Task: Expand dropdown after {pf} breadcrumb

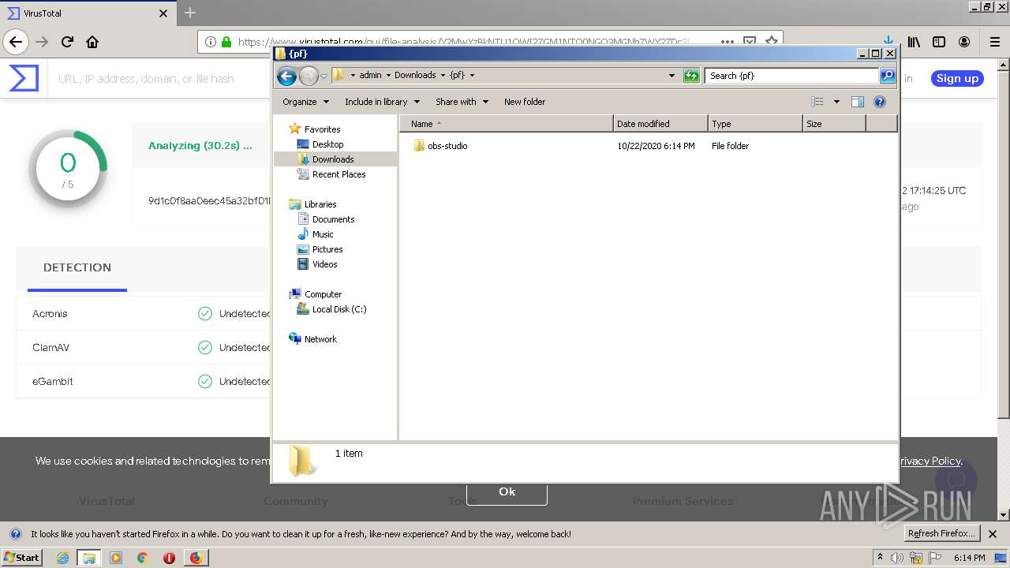Action: pos(472,76)
